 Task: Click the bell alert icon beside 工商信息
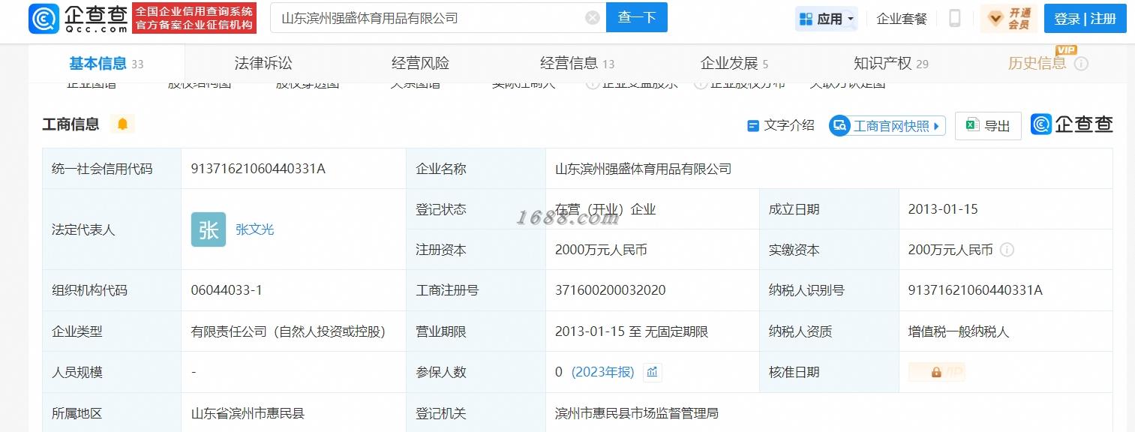[x=122, y=124]
